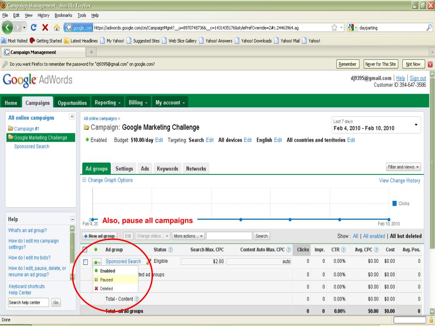Click the Feb 10 graph data point
The image size is (435, 326).
click(389, 219)
